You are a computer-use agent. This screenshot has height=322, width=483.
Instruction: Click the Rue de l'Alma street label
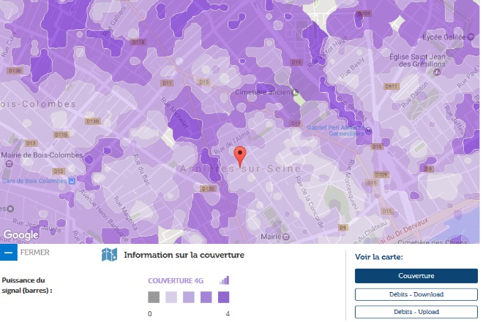pos(232,142)
